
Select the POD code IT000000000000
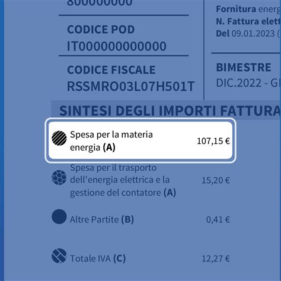(117, 46)
